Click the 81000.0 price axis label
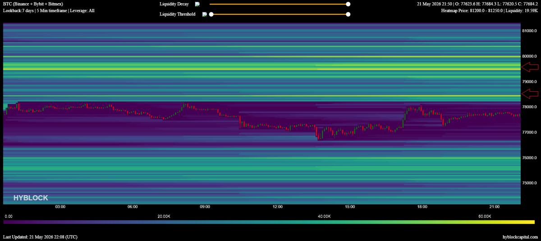The height and width of the screenshot is (241, 541). 530,31
